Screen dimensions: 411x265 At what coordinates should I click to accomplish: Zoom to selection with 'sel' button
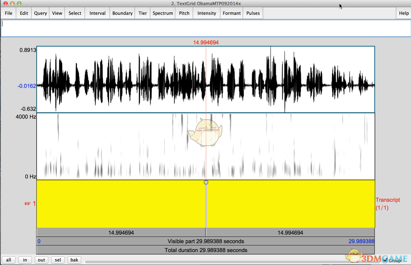pos(58,260)
